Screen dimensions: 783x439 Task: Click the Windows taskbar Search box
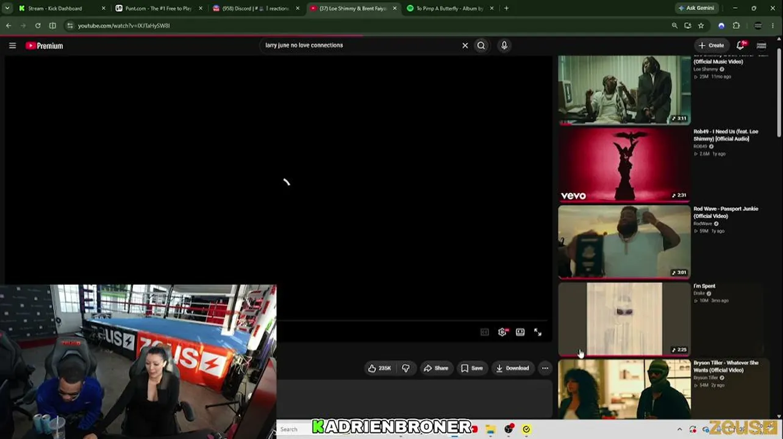(x=294, y=429)
